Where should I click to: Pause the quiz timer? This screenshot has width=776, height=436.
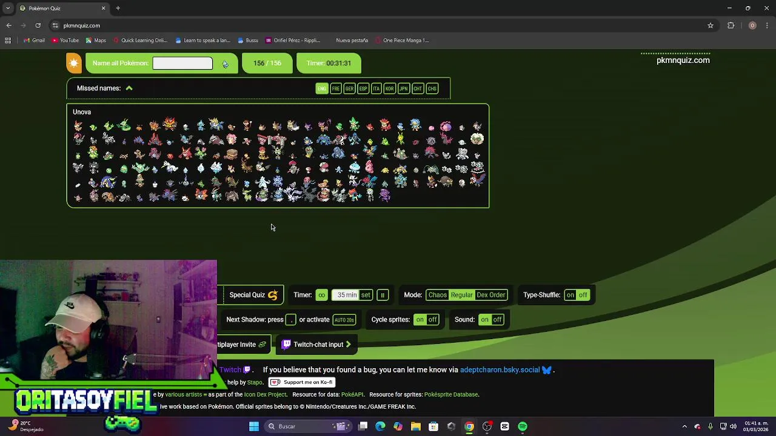pyautogui.click(x=383, y=295)
